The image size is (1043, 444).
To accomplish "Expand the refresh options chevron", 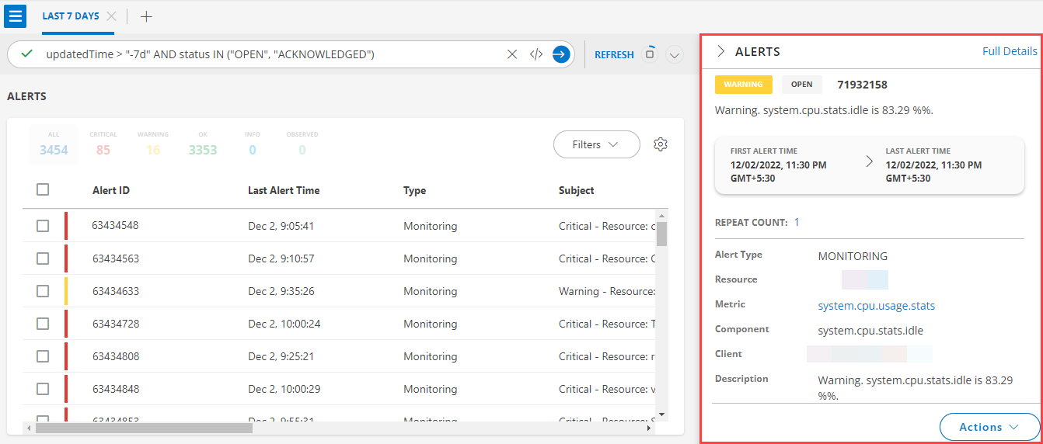I will click(x=674, y=55).
